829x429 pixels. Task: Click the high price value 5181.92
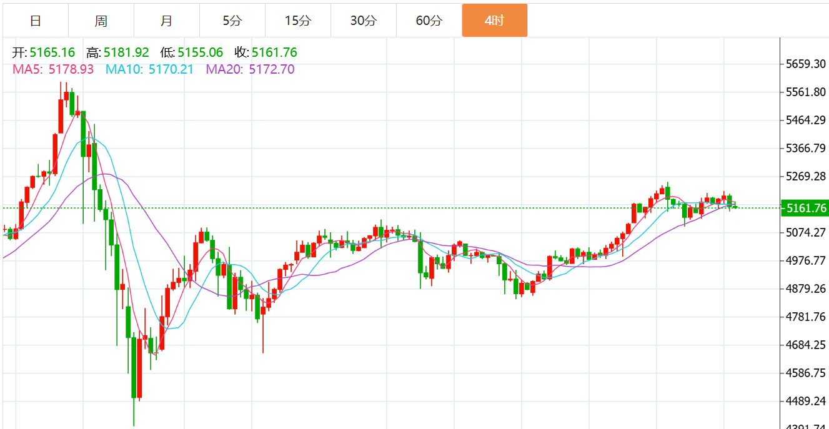pyautogui.click(x=126, y=53)
